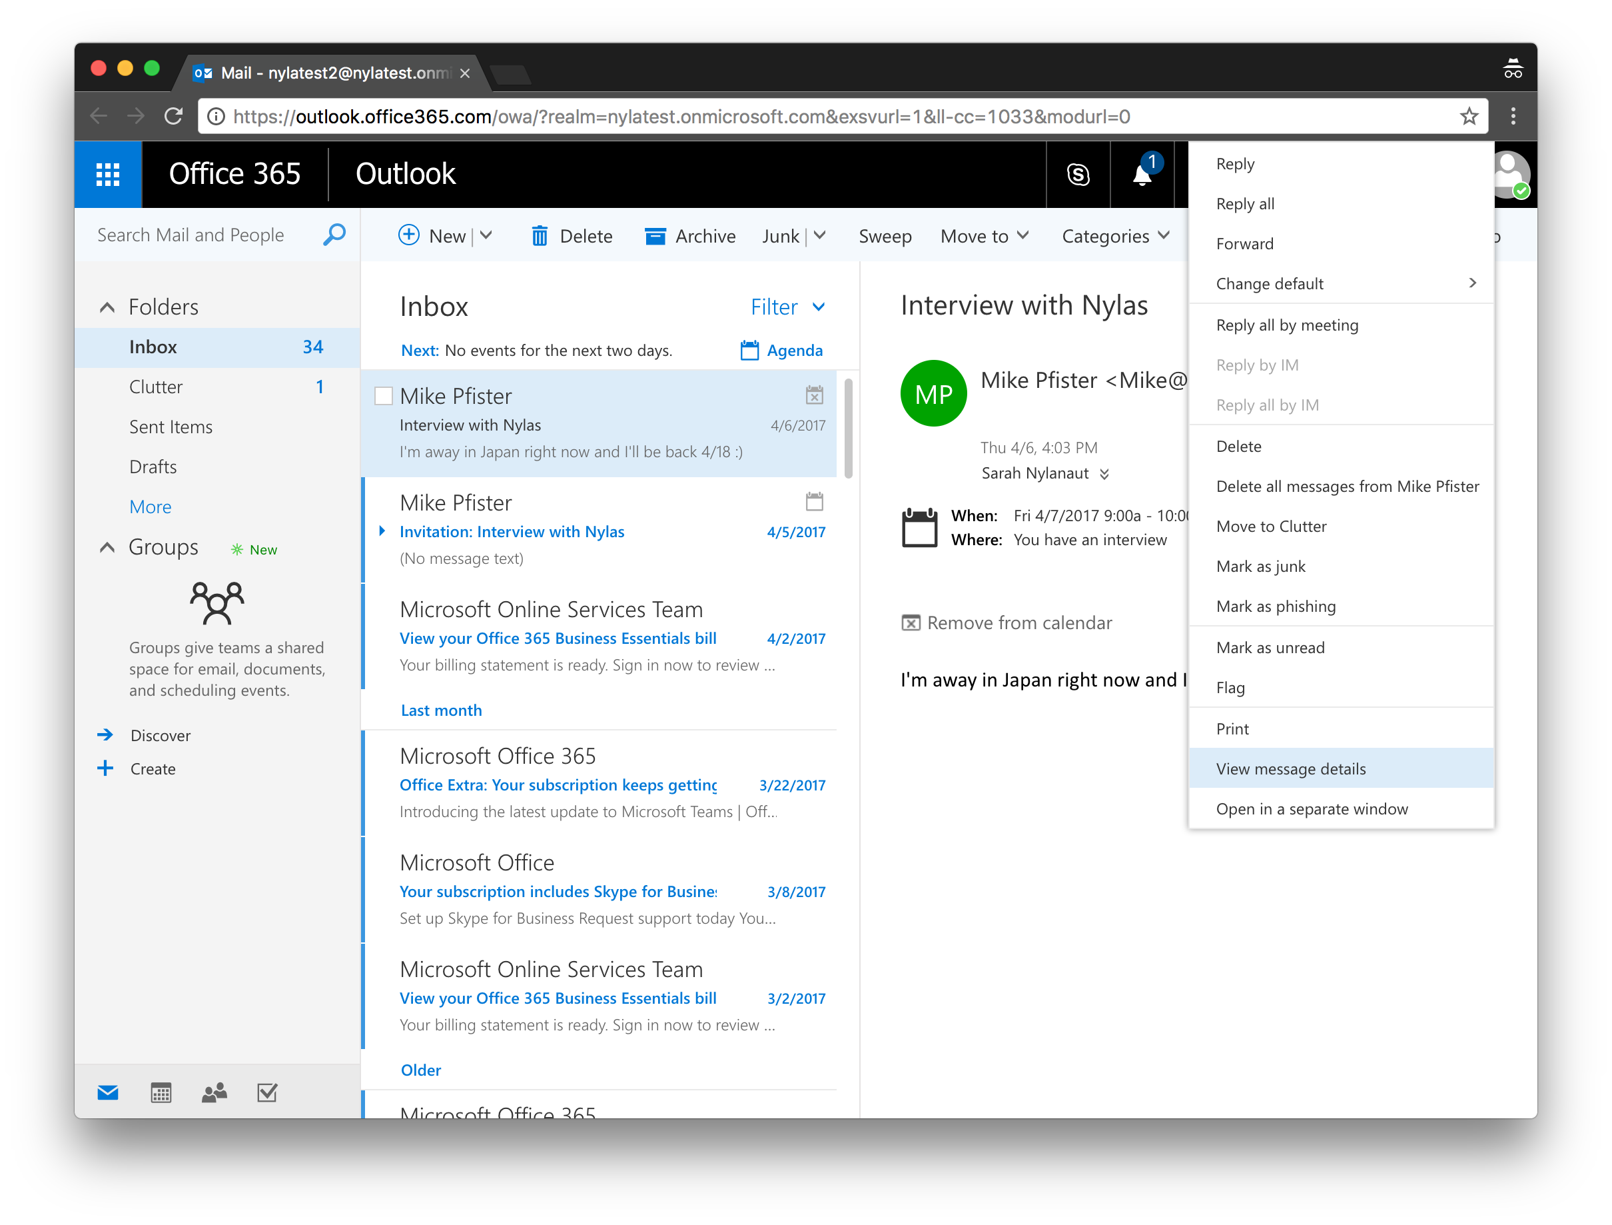Check the checkbox on Mike Pfister's email
Viewport: 1612px width, 1225px height.
coord(383,395)
